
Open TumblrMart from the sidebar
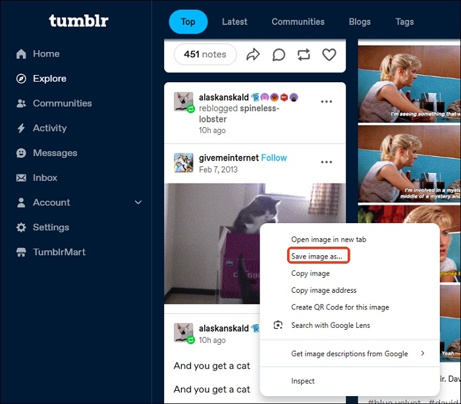pos(51,252)
